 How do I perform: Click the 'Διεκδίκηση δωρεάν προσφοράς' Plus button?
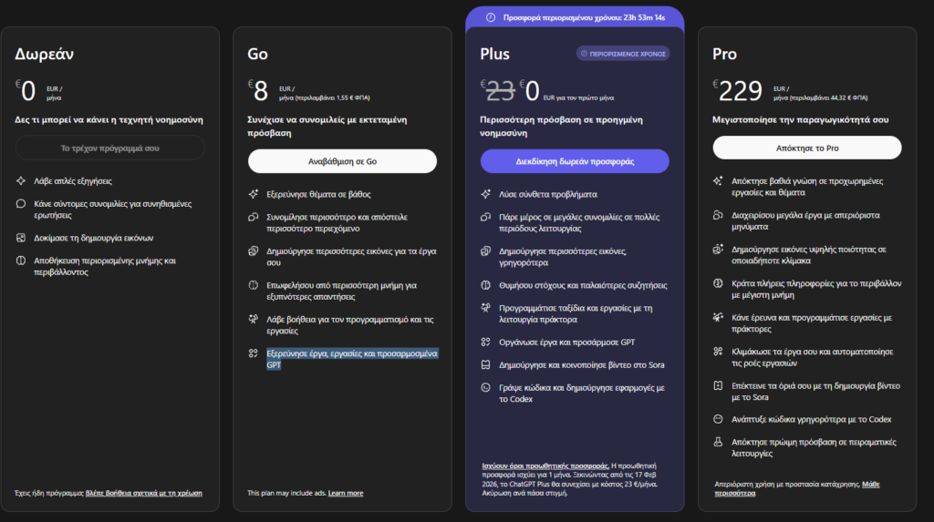pos(575,161)
